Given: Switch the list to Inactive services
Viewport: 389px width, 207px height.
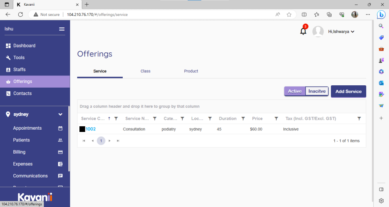Looking at the screenshot, I should pos(317,91).
